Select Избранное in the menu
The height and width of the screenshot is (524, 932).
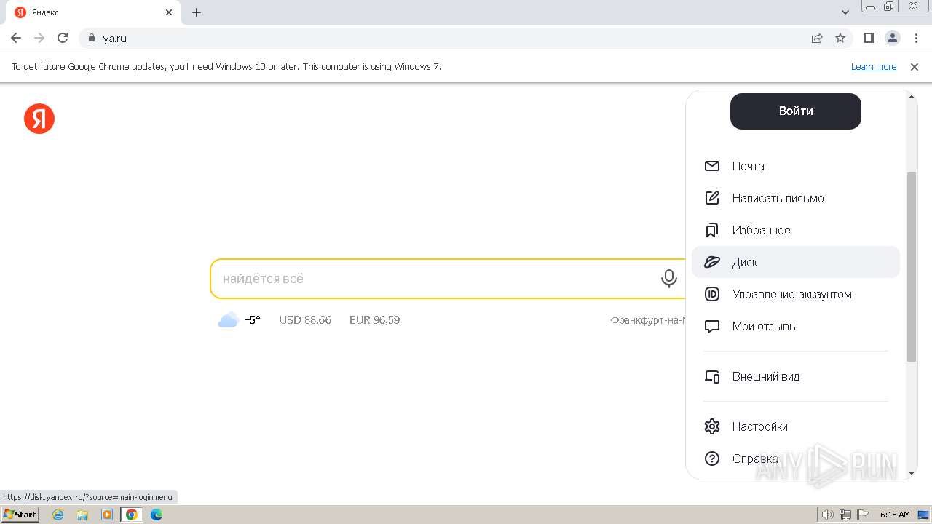coord(796,230)
